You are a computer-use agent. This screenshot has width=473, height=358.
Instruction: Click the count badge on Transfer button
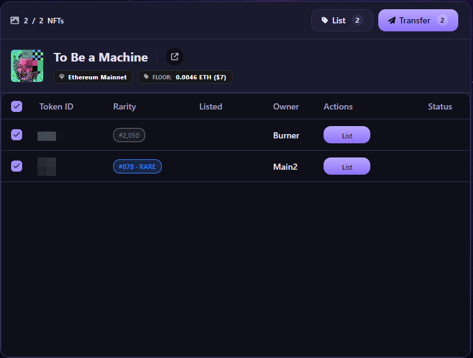442,20
